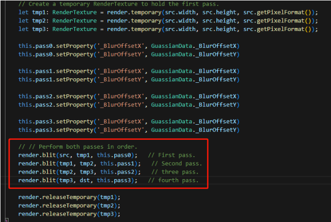Click RenderTexture type in the tmp2 declaration
Screen dimensions: 331x222
point(70,20)
